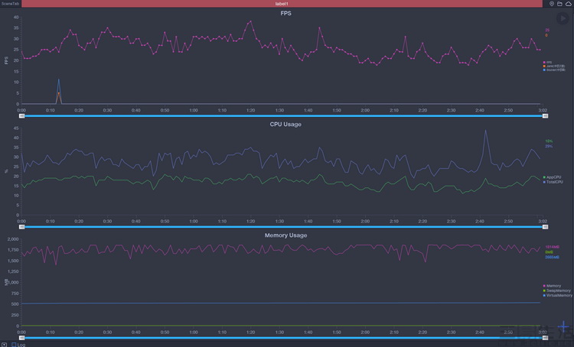Select the red label1 scene bar

click(282, 4)
